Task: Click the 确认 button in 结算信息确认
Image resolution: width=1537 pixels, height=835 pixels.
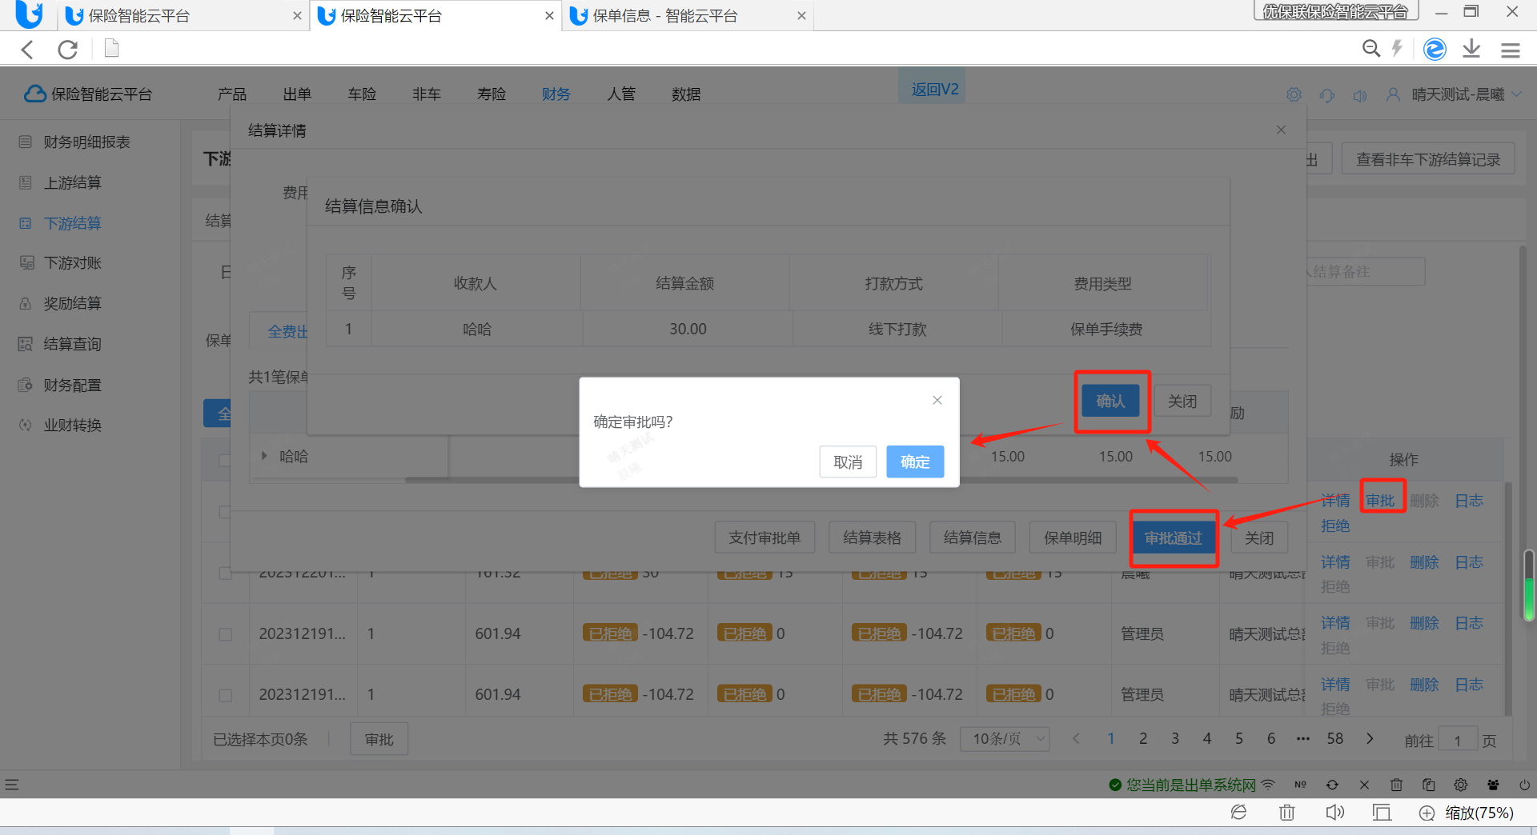Action: [1110, 401]
